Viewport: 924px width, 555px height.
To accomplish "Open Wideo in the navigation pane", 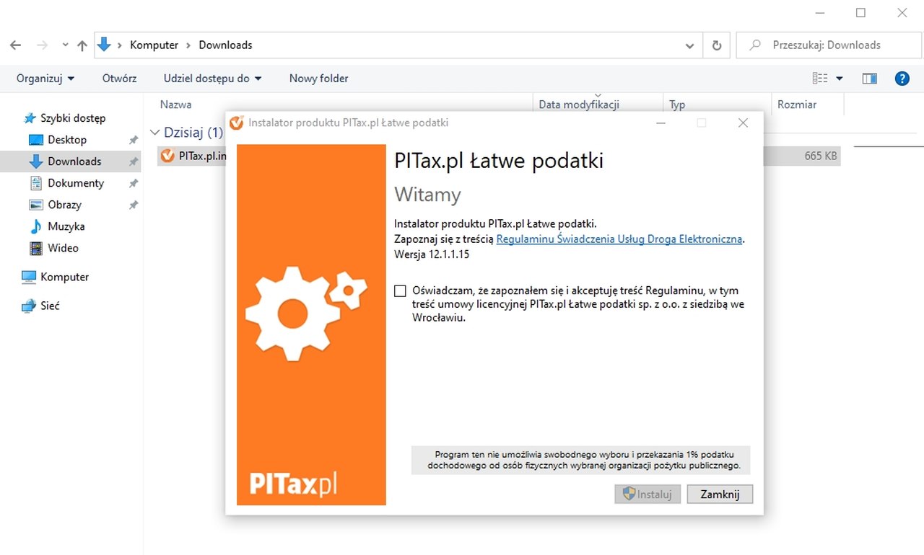I will click(x=62, y=248).
